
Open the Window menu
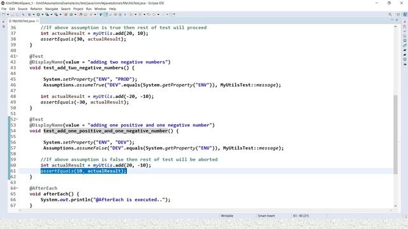point(100,9)
